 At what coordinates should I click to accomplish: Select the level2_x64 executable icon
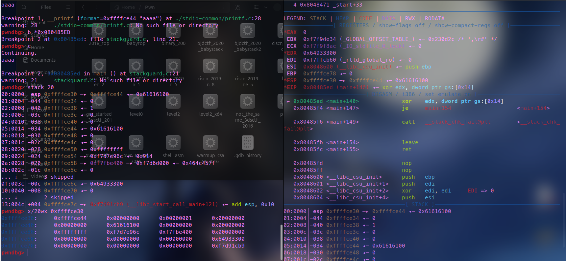pos(210,102)
